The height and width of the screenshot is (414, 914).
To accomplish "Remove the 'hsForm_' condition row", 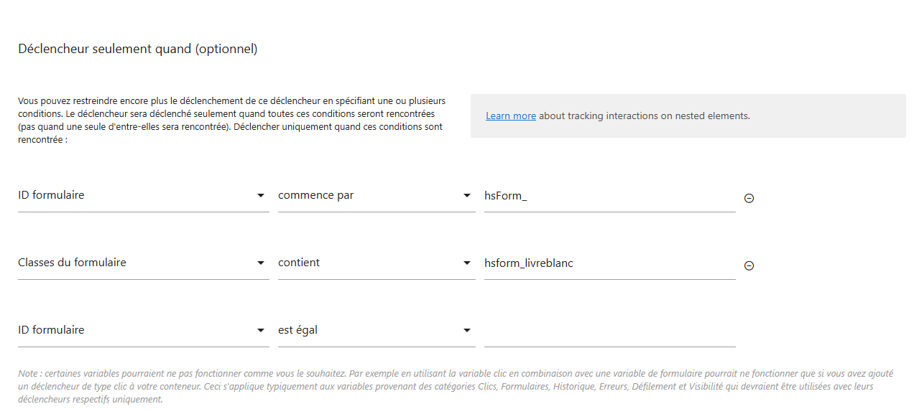I will click(749, 199).
